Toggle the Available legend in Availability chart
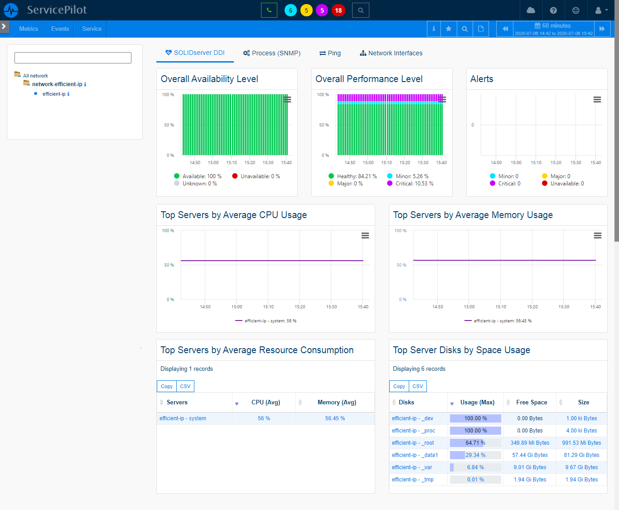This screenshot has height=510, width=619. (198, 176)
